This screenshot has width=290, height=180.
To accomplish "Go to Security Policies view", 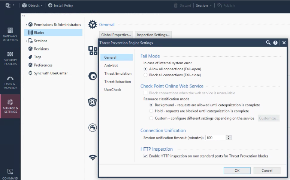I will tap(10, 59).
